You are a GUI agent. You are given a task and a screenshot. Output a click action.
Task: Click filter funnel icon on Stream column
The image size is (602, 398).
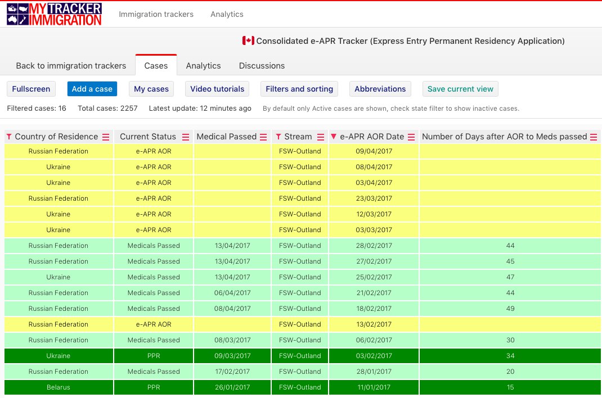coord(278,137)
